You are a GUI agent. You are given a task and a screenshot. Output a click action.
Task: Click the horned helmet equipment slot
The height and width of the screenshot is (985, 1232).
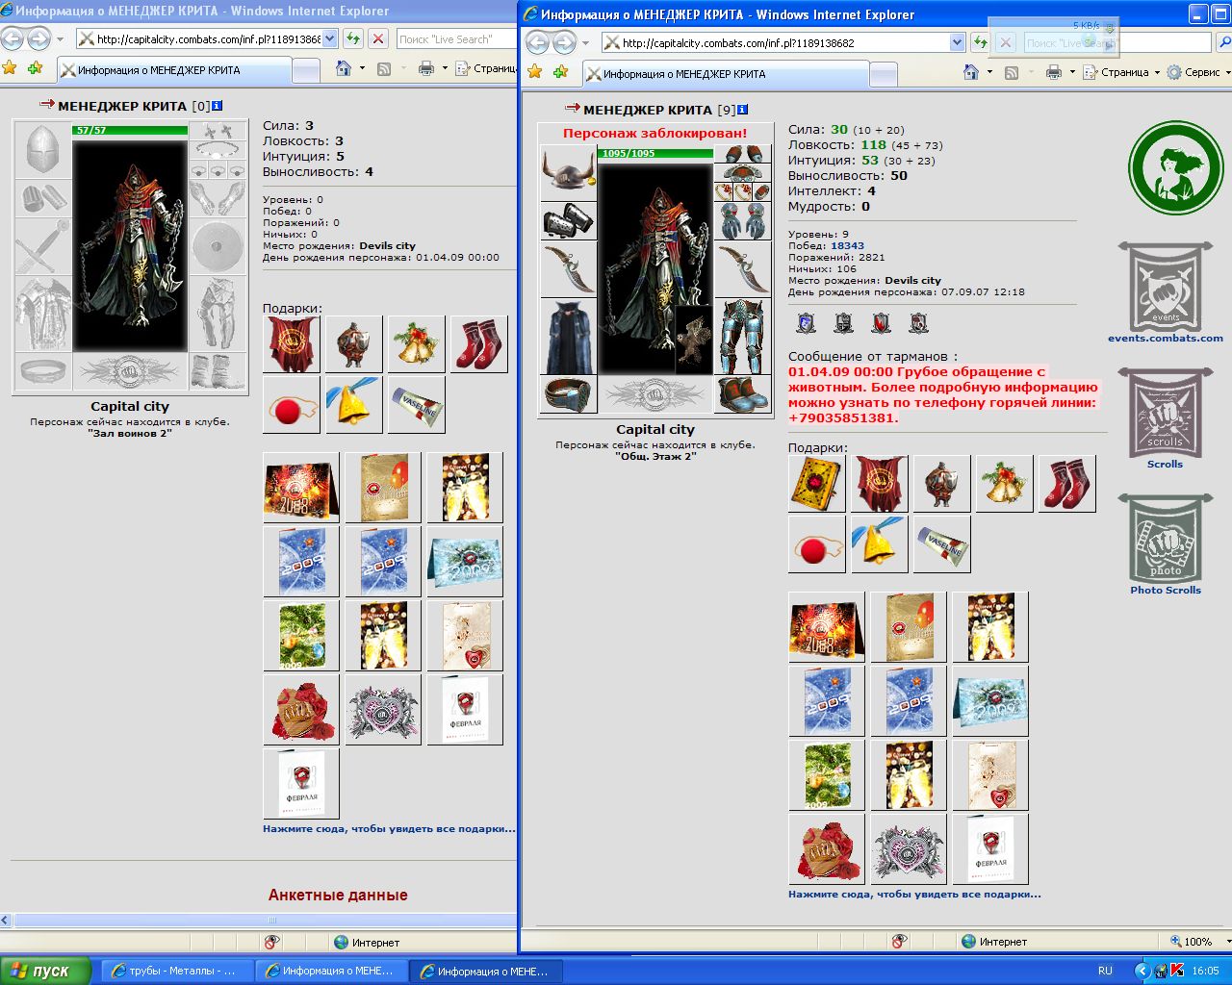[x=568, y=172]
